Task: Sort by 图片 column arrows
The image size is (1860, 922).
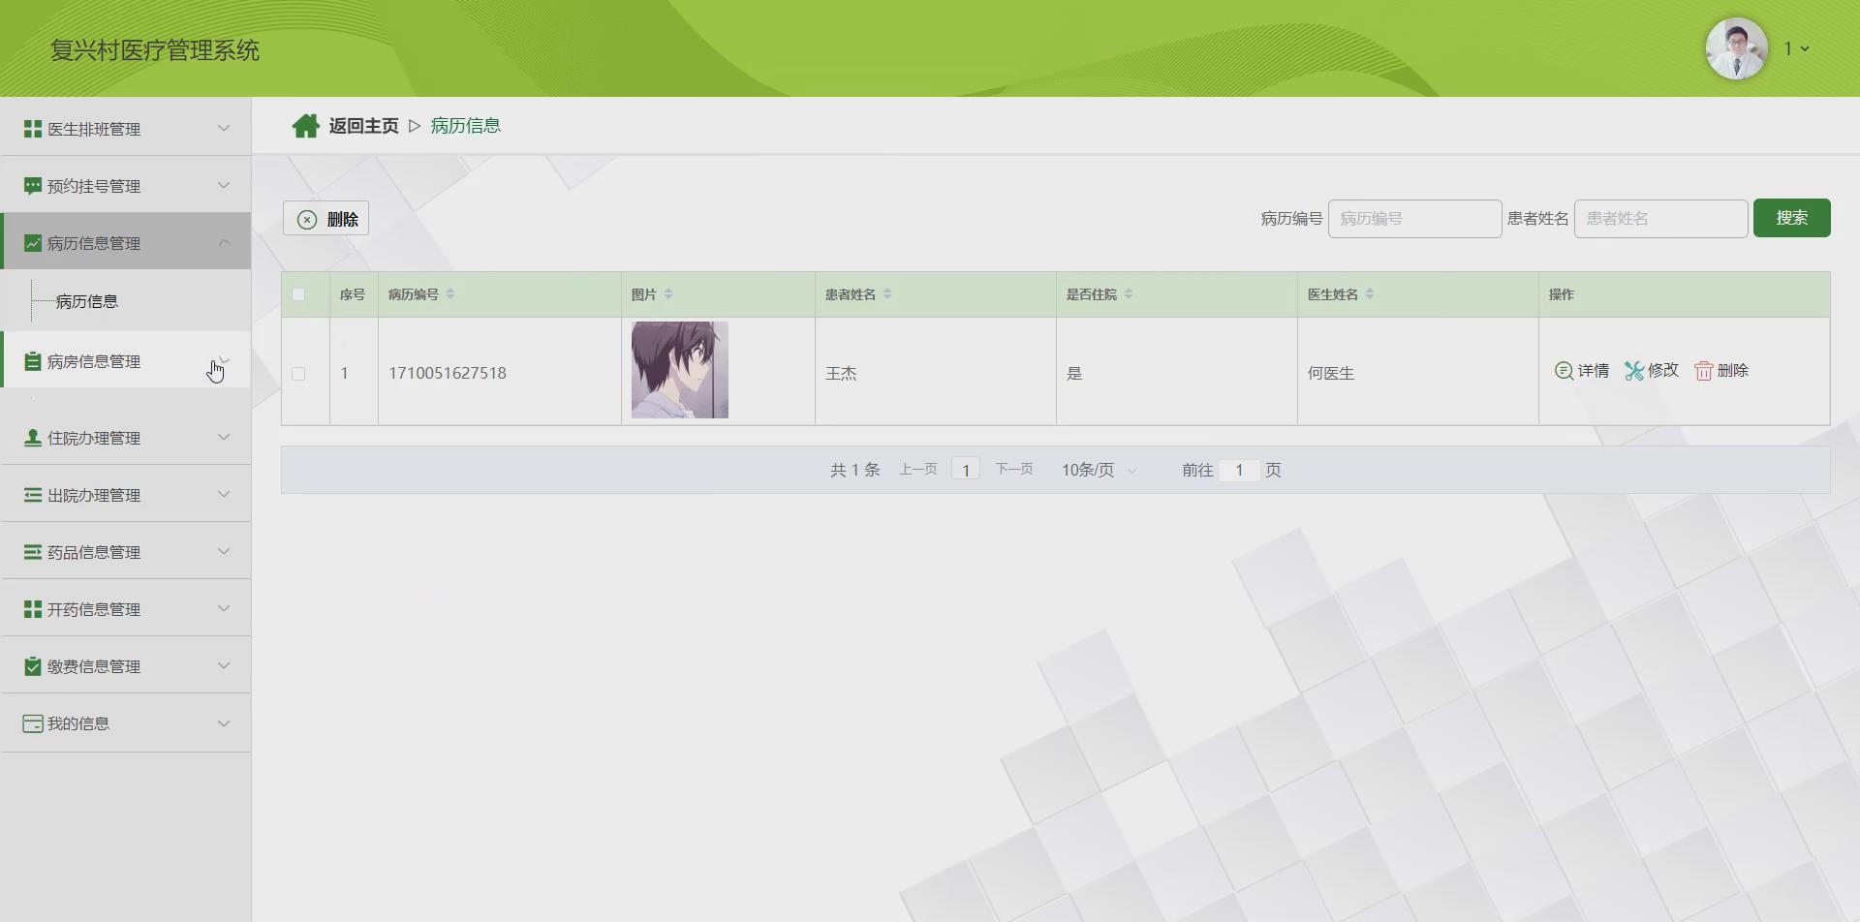Action: pos(668,294)
